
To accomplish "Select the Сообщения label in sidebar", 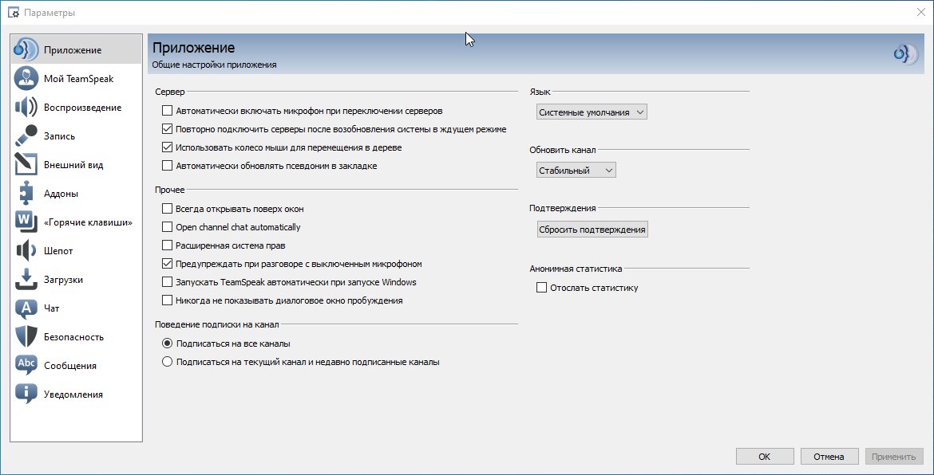I will 69,366.
